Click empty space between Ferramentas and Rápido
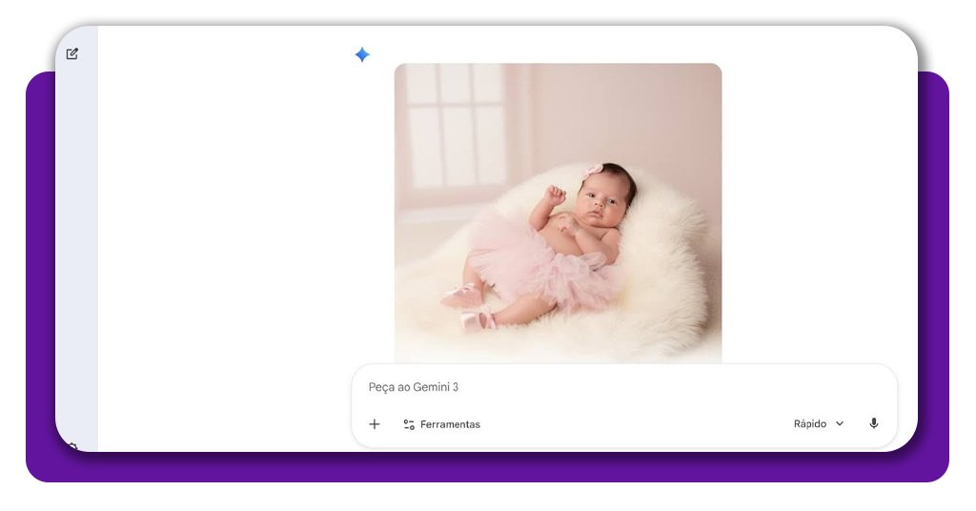The height and width of the screenshot is (511, 976). coord(639,424)
